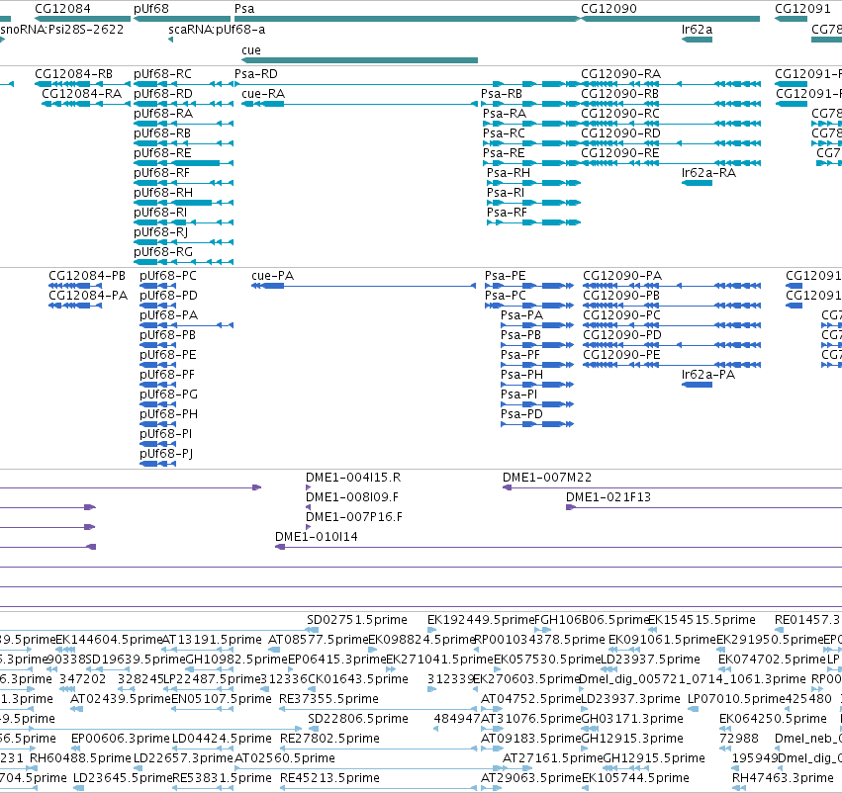Click transcript CG12090-RE
The image size is (842, 793).
671,163
